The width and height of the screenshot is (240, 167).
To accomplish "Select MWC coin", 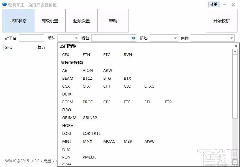I will coord(149,141).
